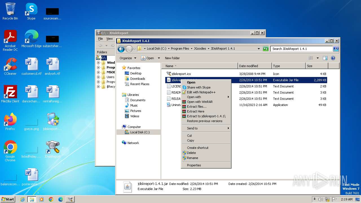Image resolution: width=361 pixels, height=203 pixels.
Task: Select Edit with Notepad++ menu entry
Action: [x=206, y=92]
